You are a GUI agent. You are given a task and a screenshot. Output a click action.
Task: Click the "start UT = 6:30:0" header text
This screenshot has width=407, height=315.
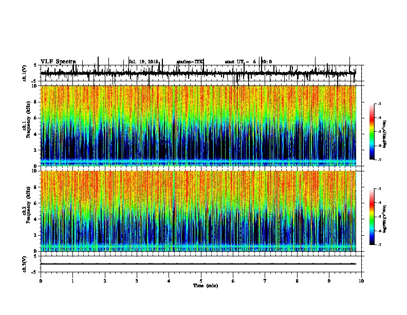coord(248,62)
